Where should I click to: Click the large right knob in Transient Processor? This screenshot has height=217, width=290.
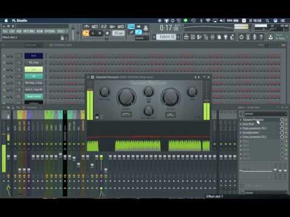pos(170,97)
